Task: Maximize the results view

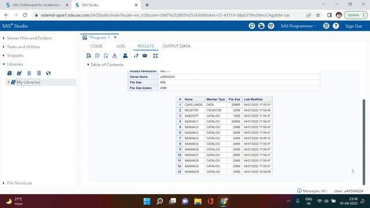Action: (x=156, y=56)
